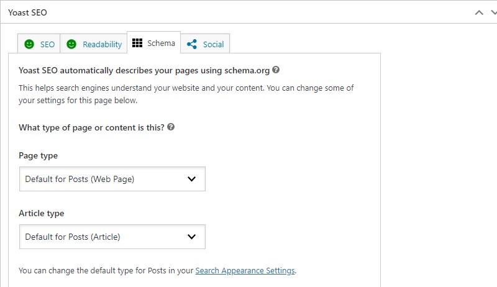Click the Yoast SEO panel title
This screenshot has height=287, width=497.
click(27, 12)
